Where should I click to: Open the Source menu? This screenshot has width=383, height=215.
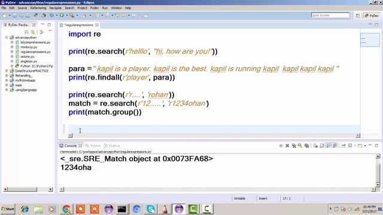pyautogui.click(x=22, y=8)
